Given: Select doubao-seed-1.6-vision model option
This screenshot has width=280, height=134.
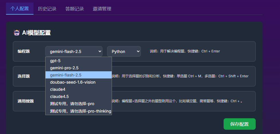Looking at the screenshot, I should [x=73, y=82].
